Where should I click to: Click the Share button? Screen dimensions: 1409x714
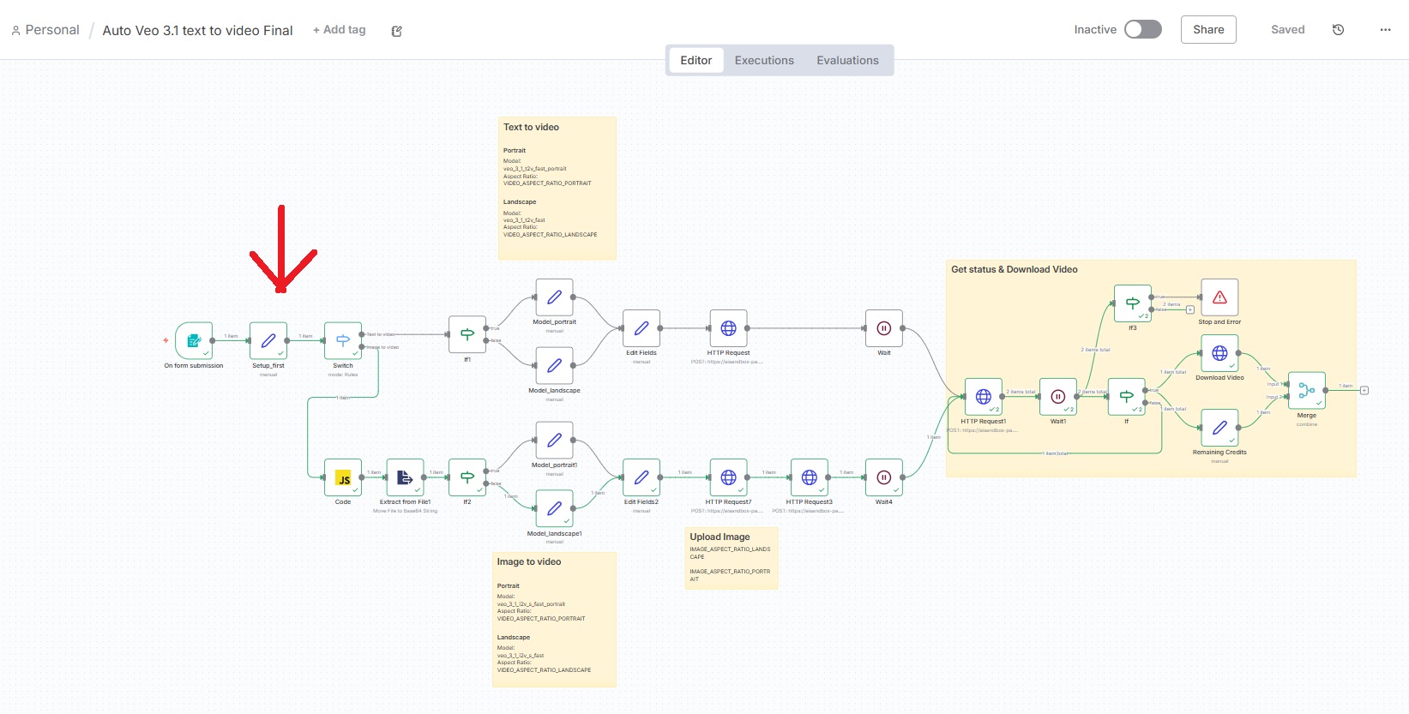tap(1208, 30)
